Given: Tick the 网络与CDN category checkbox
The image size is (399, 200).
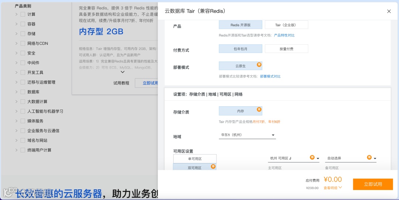Looking at the screenshot, I should (23, 43).
